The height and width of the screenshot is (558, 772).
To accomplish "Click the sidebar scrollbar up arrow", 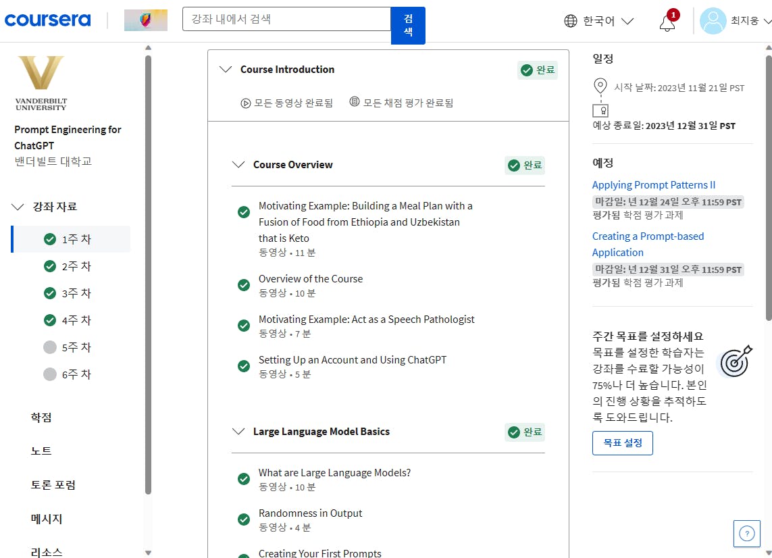I will coord(148,48).
